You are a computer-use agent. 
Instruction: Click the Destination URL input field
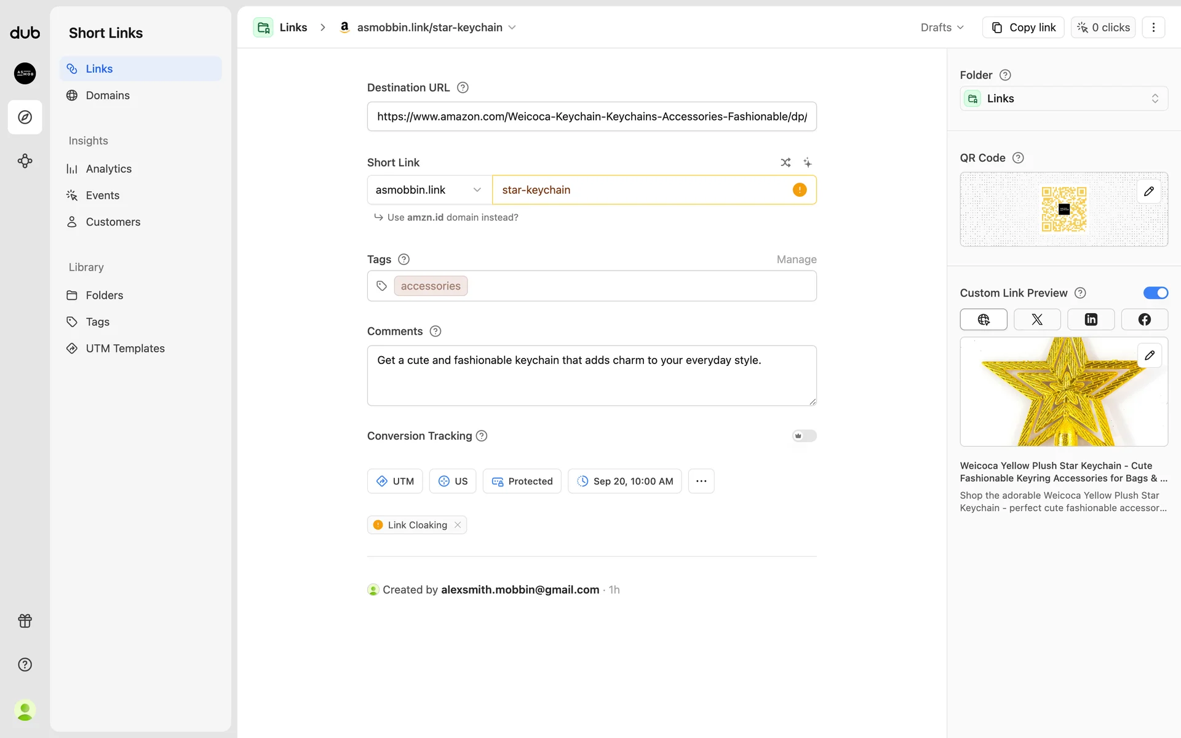(x=591, y=116)
